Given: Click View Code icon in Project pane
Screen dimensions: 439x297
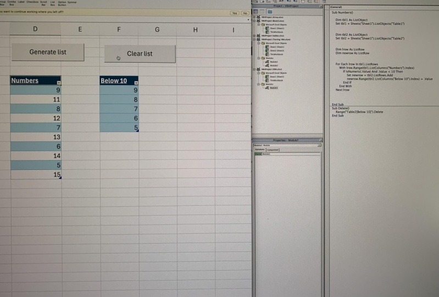Looking at the screenshot, I should point(255,11).
